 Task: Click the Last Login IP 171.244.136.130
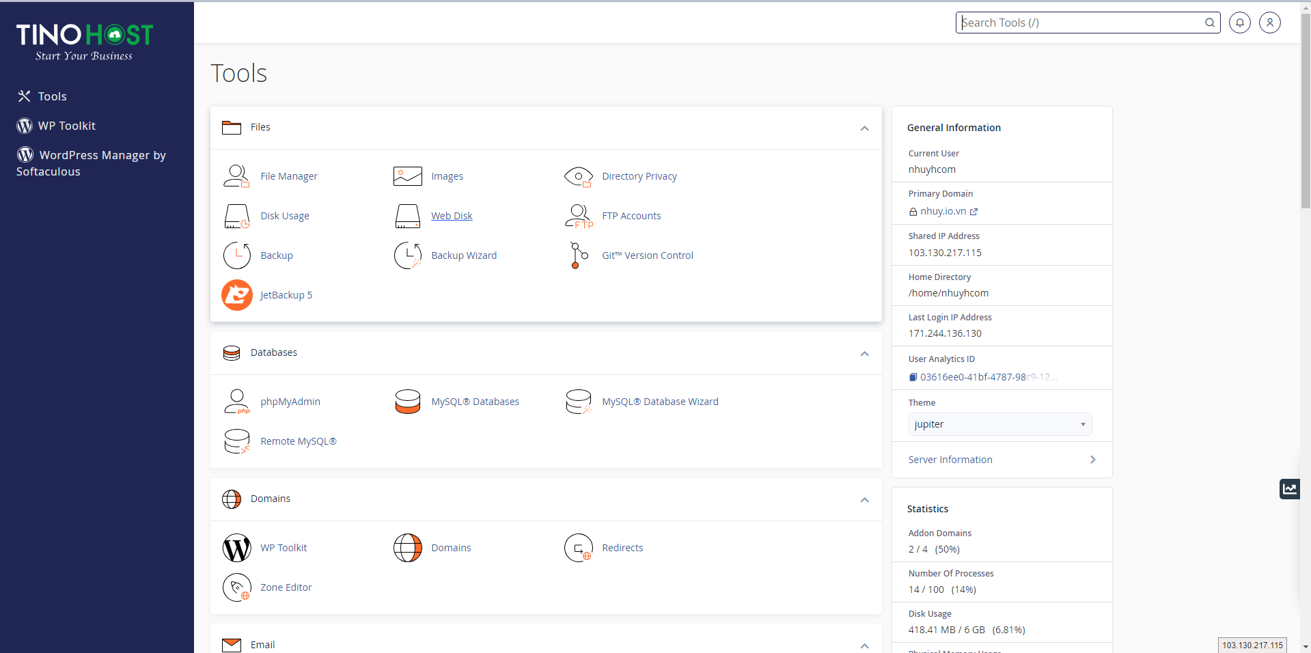click(x=945, y=333)
